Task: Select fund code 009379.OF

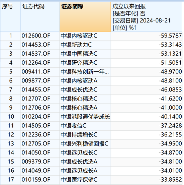Action: click(x=36, y=162)
